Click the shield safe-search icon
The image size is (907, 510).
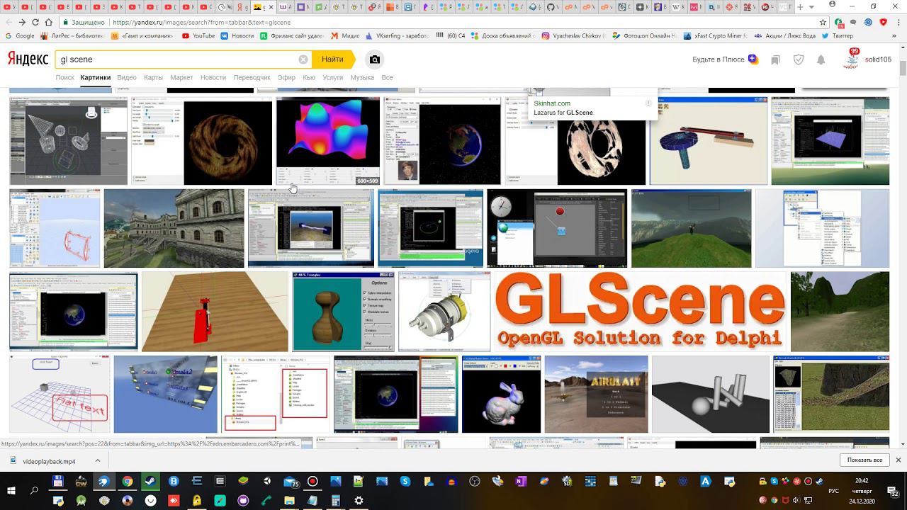coord(799,60)
